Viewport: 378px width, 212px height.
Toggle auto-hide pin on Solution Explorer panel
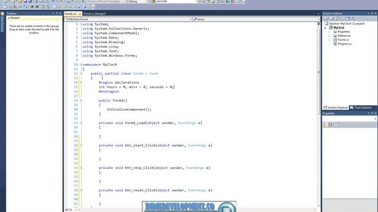[372, 13]
